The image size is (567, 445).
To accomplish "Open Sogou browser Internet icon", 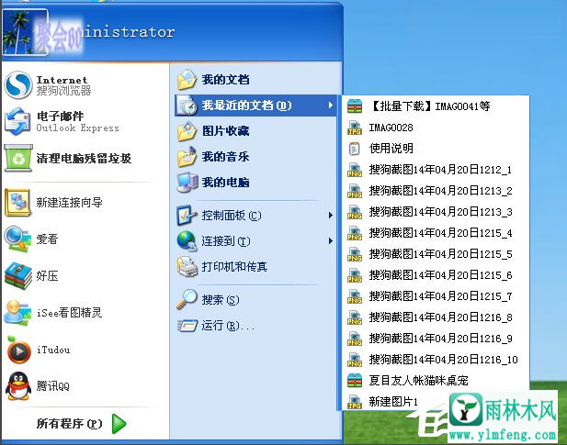I will coord(18,84).
